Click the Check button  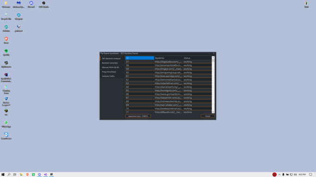tap(208, 116)
